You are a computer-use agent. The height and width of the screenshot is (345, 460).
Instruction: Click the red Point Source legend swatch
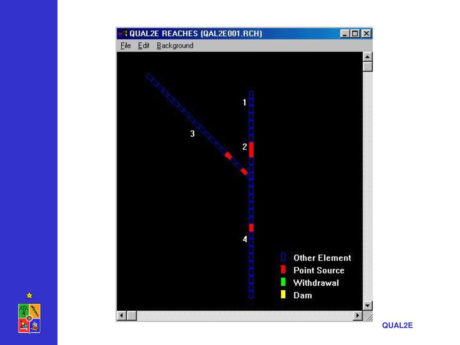pos(283,270)
